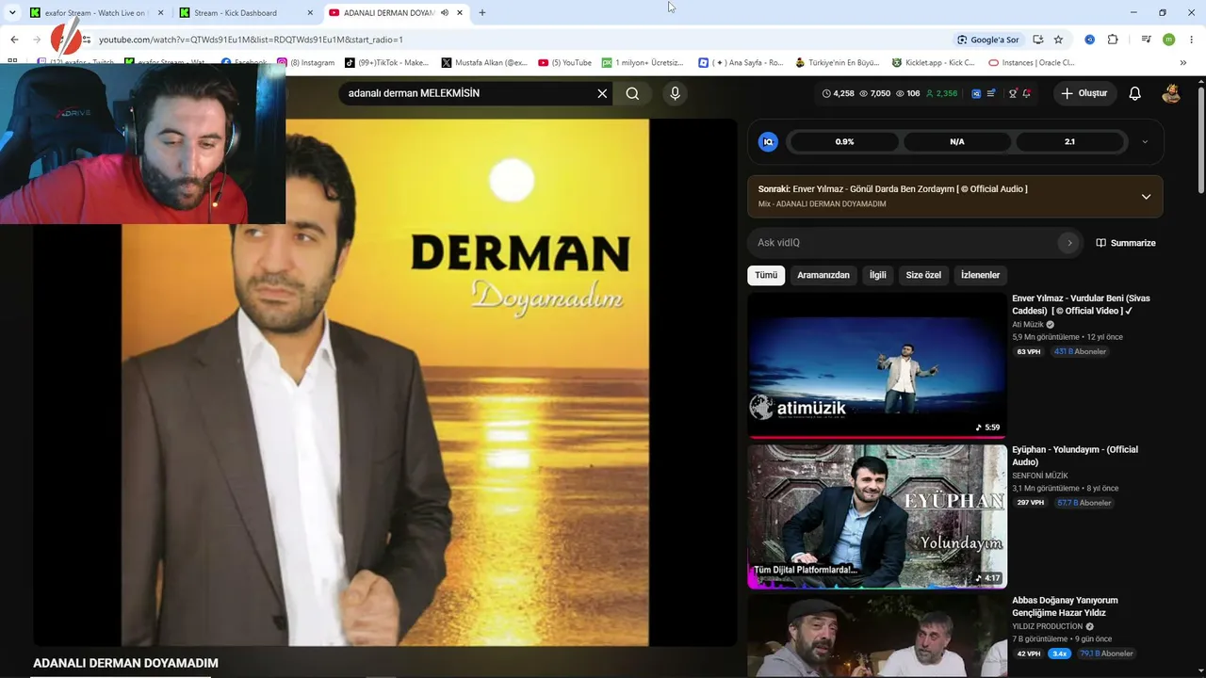Close the Stream - Kick Dashboard tab

tap(310, 13)
